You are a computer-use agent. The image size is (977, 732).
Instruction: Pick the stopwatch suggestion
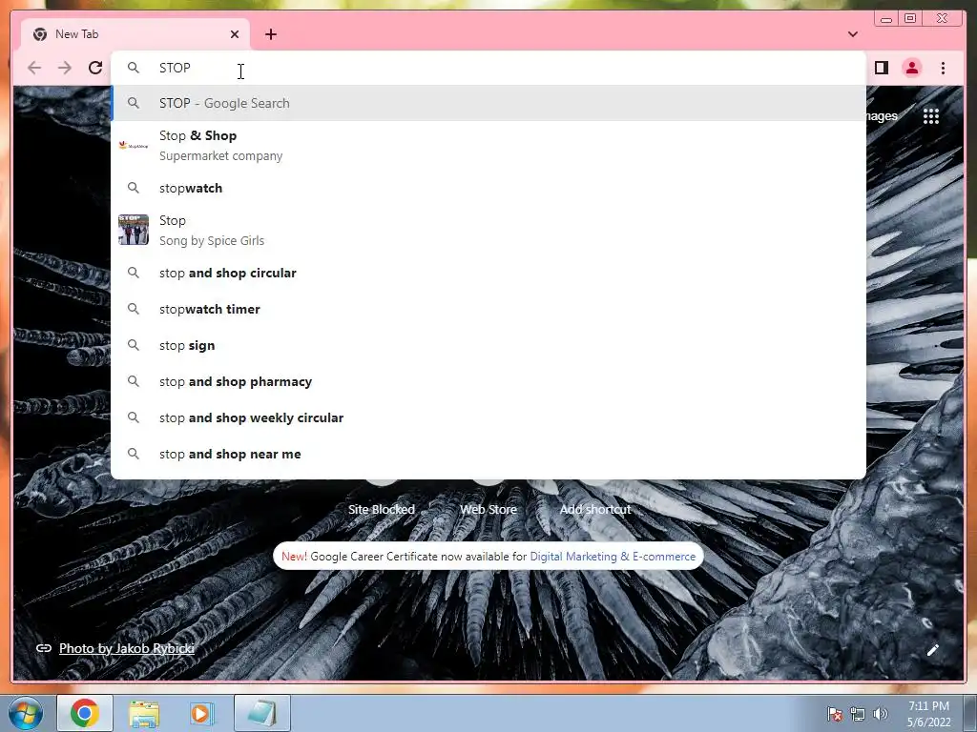[488, 188]
